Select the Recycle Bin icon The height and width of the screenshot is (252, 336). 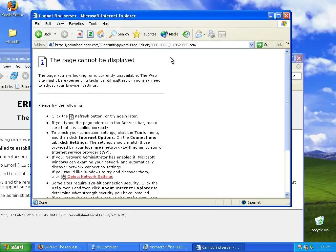coord(320,224)
